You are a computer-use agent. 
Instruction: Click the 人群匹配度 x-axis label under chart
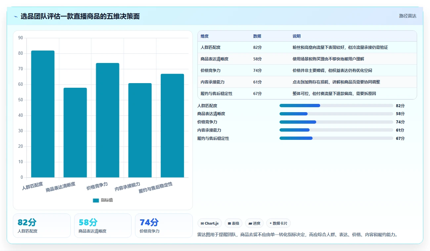click(32, 186)
